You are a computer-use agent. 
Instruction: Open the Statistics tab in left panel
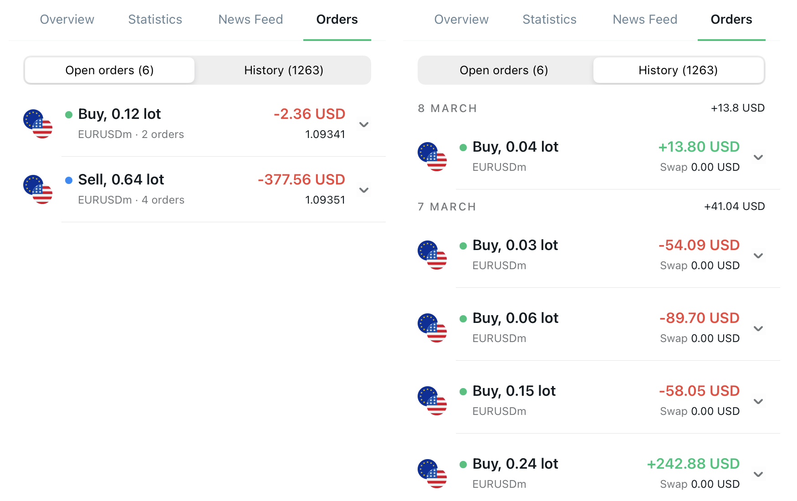click(x=155, y=20)
